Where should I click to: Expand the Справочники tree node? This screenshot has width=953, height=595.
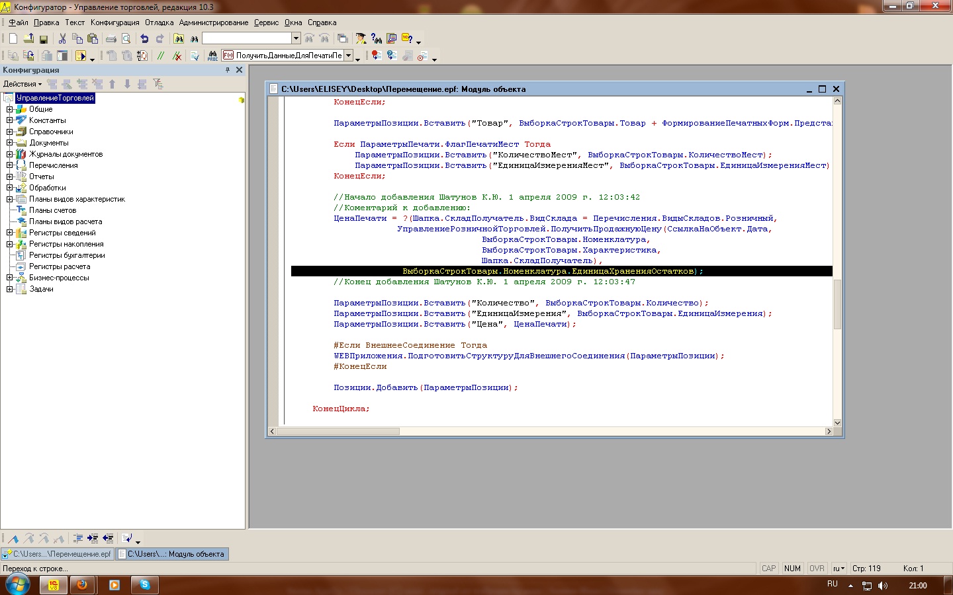(x=10, y=132)
